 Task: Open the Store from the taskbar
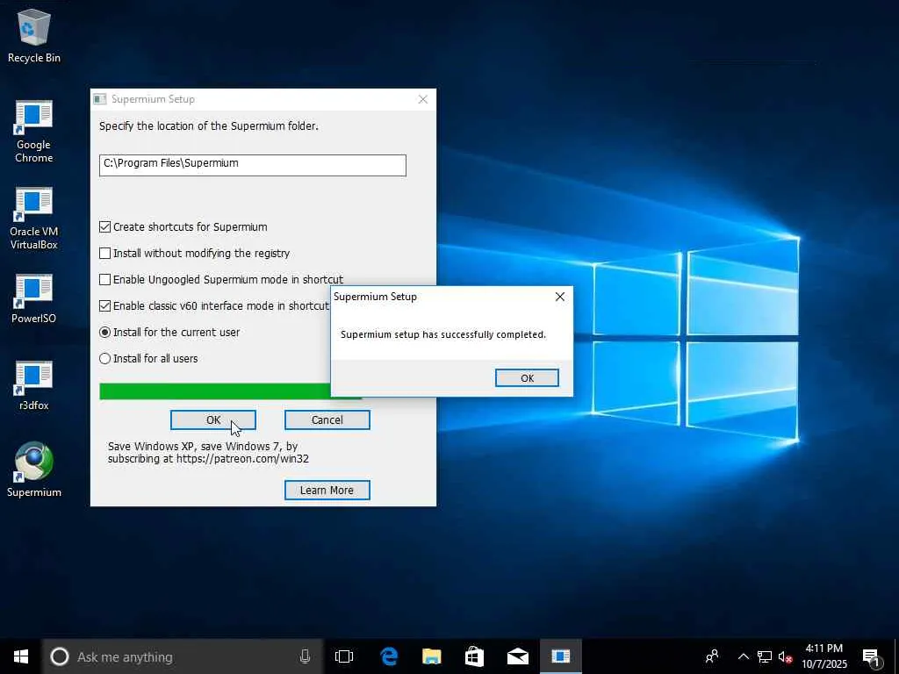pyautogui.click(x=474, y=656)
